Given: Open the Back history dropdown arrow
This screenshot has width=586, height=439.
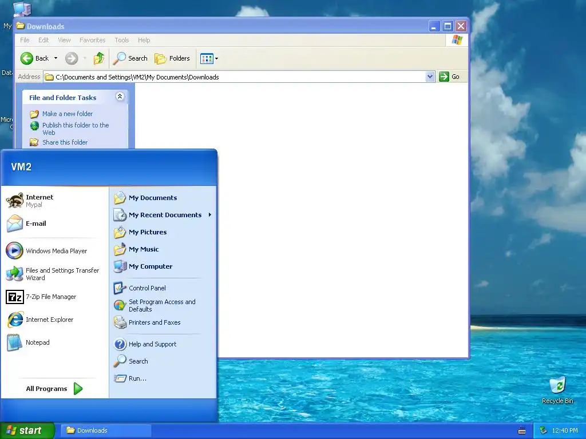Looking at the screenshot, I should point(56,58).
